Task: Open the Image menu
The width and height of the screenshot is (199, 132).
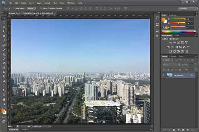Action: tap(23, 3)
